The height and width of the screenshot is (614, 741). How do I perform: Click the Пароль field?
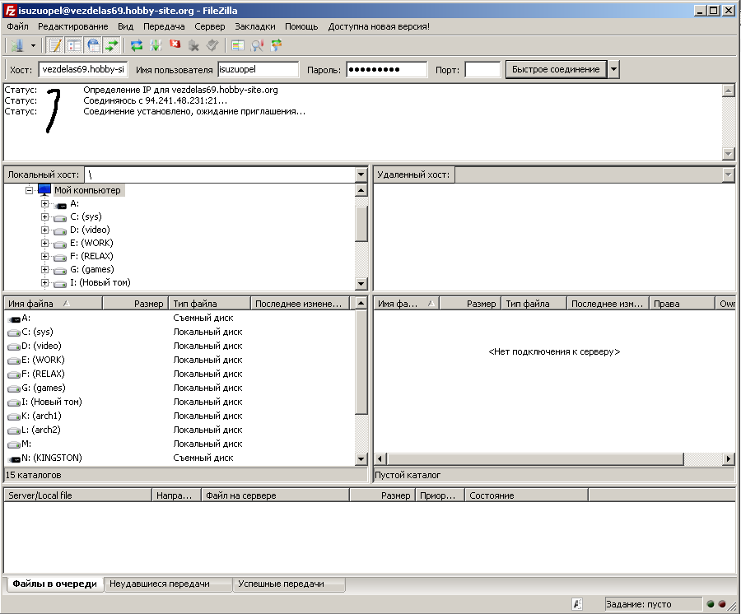tap(387, 69)
